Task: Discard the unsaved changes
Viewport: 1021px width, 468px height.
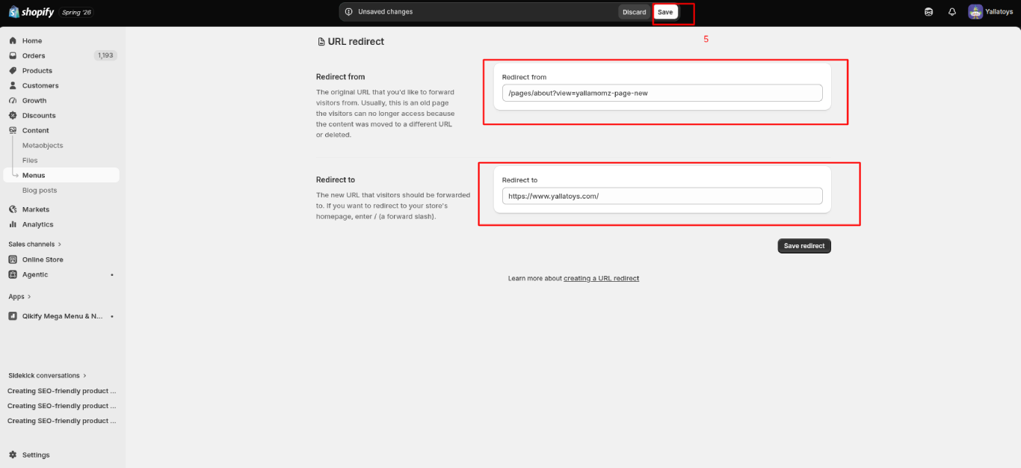Action: (x=635, y=12)
